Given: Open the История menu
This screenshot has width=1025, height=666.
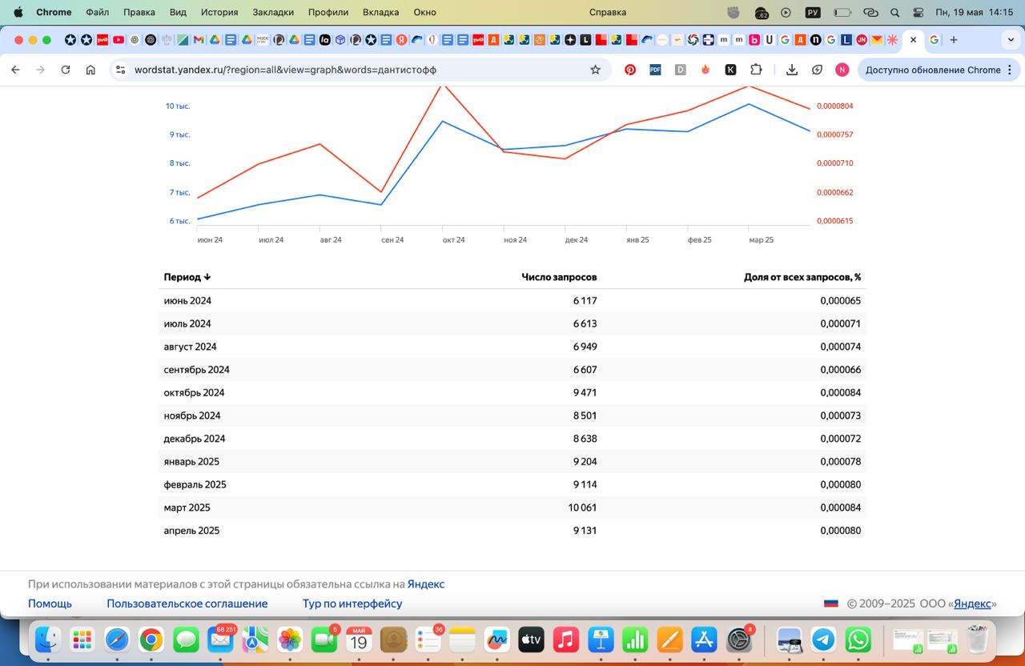Looking at the screenshot, I should [x=219, y=12].
